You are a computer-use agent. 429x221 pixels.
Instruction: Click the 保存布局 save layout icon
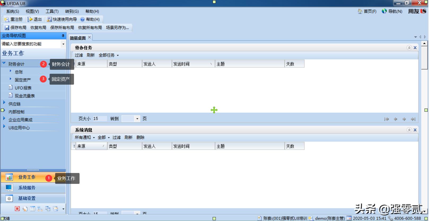tap(7, 28)
